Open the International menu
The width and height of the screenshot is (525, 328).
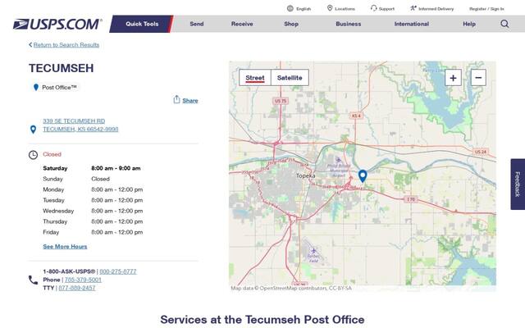click(x=412, y=24)
